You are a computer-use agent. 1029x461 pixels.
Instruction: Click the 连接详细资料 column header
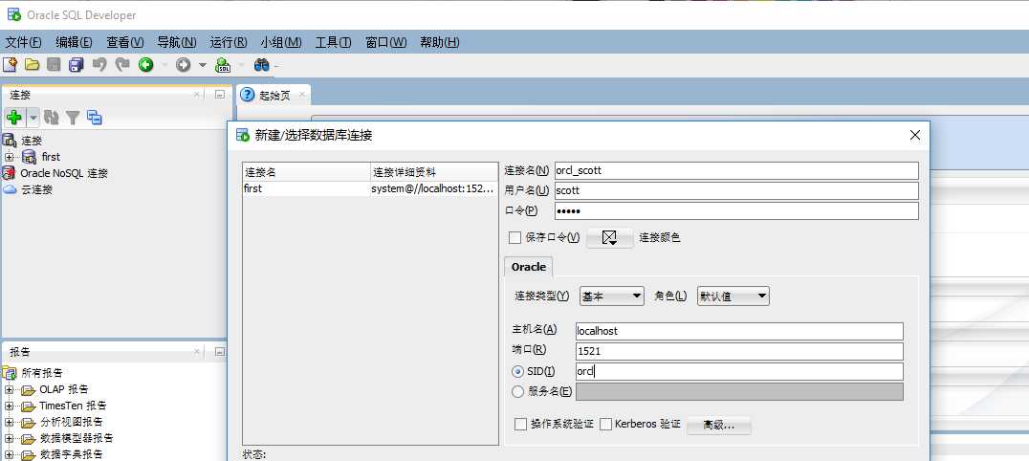[x=434, y=172]
